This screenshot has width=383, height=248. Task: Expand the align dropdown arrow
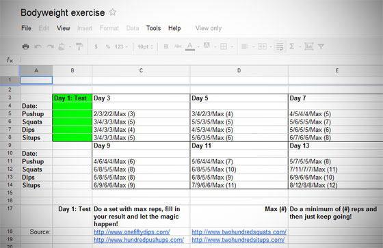pyautogui.click(x=253, y=46)
